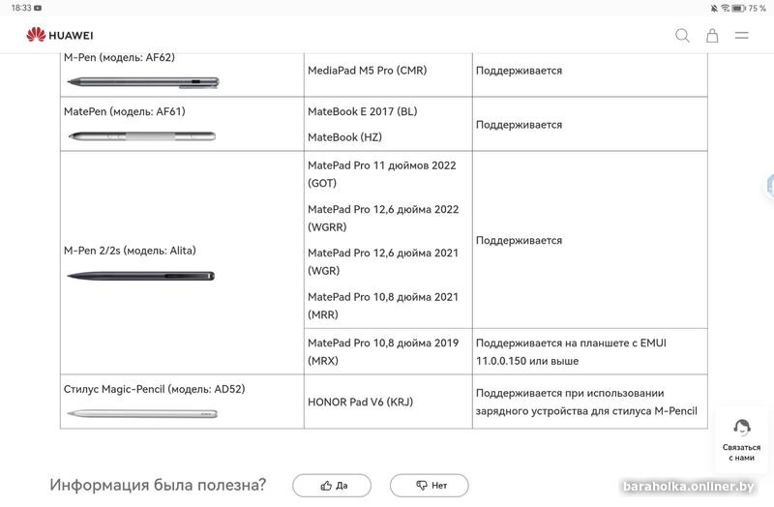Select 'MediaPad M5 Pro (CMR)' cell text
The image size is (774, 507).
coord(367,71)
